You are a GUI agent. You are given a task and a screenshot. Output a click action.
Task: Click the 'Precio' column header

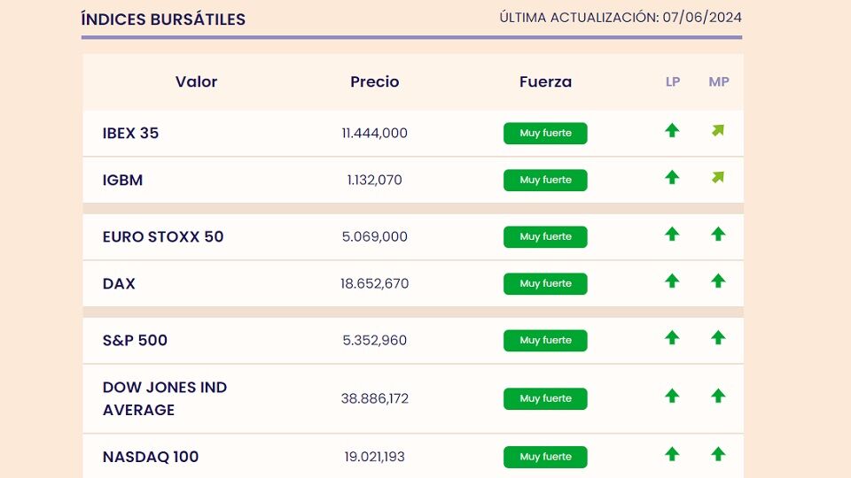tap(374, 82)
